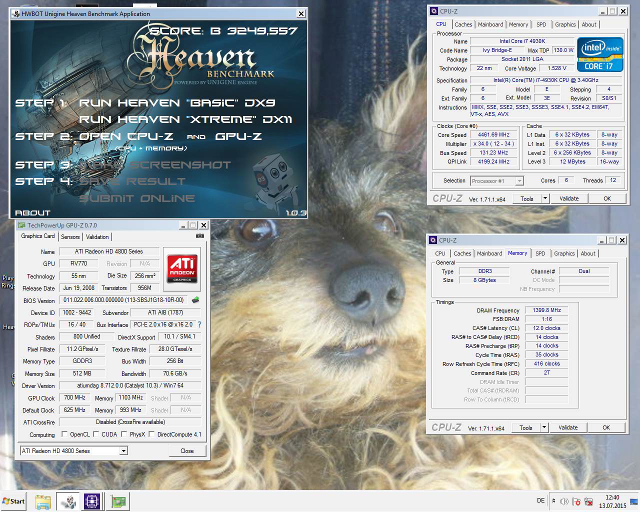Viewport: 640px width, 512px height.
Task: Click the GPU-Z title bar window icon
Action: [22, 225]
